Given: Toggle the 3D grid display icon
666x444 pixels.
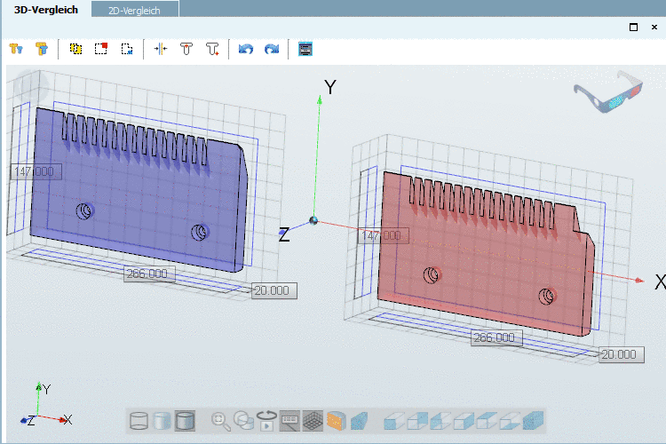Looking at the screenshot, I should coord(313,421).
